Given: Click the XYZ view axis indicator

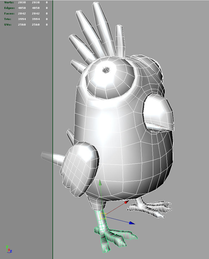Looking at the screenshot, I should pos(9,249).
